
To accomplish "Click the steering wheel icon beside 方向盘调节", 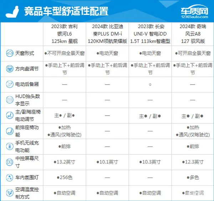I will click(x=10, y=69).
